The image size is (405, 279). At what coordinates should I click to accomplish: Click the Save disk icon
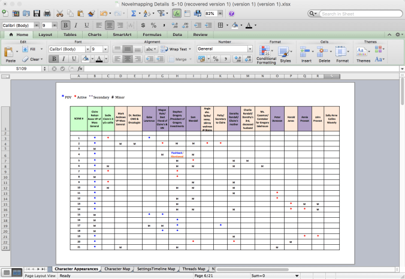pos(37,13)
